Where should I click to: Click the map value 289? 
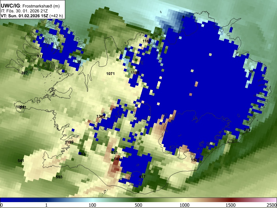[x=247, y=130]
